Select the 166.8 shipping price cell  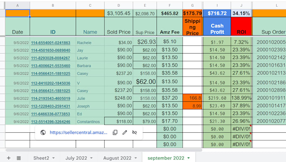[193, 98]
